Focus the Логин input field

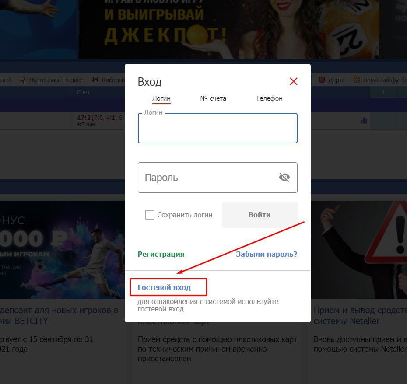(x=218, y=129)
